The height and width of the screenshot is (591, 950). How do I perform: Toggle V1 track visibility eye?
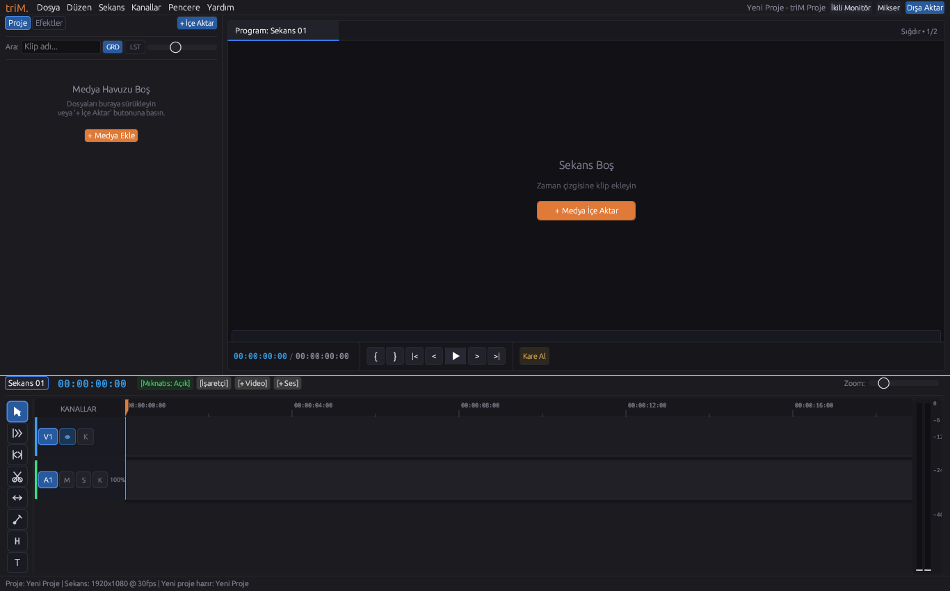(67, 437)
